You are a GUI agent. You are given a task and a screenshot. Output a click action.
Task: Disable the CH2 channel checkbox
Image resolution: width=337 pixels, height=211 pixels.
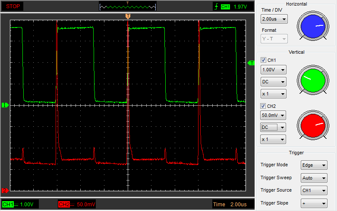click(264, 106)
